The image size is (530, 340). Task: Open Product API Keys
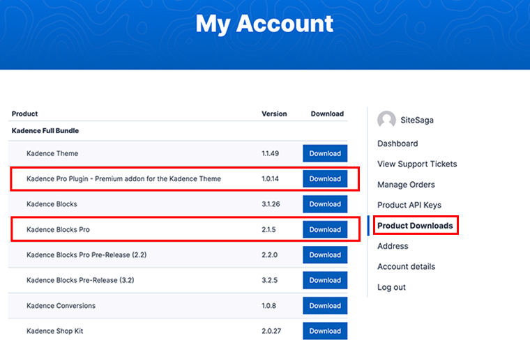coord(409,206)
